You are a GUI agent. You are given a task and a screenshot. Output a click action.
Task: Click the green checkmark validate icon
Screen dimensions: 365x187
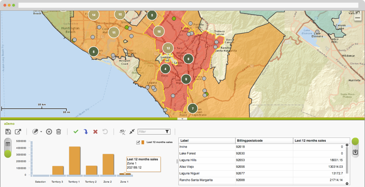76,132
